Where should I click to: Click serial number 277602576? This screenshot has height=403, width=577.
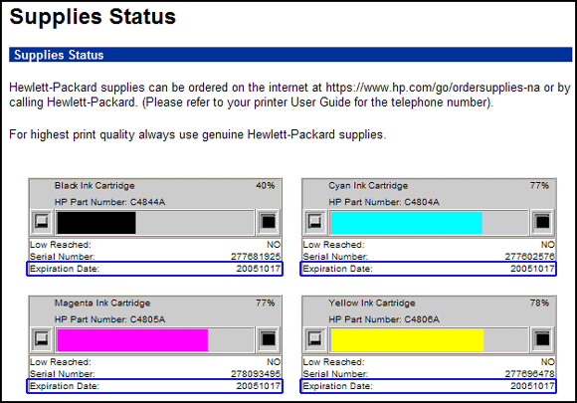tap(529, 257)
